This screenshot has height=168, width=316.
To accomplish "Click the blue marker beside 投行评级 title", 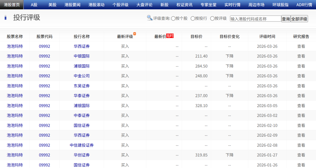I will click(6, 18).
